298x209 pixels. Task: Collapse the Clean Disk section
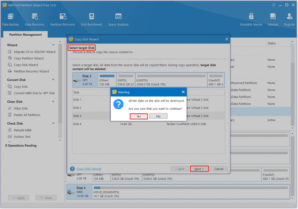(53, 102)
